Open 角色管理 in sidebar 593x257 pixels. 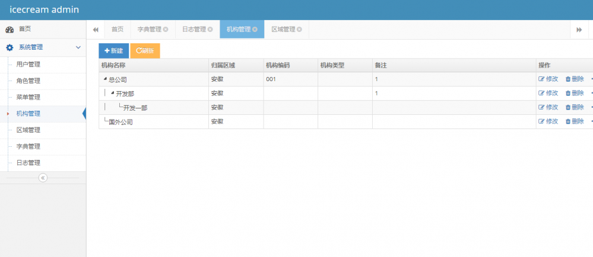pos(28,81)
